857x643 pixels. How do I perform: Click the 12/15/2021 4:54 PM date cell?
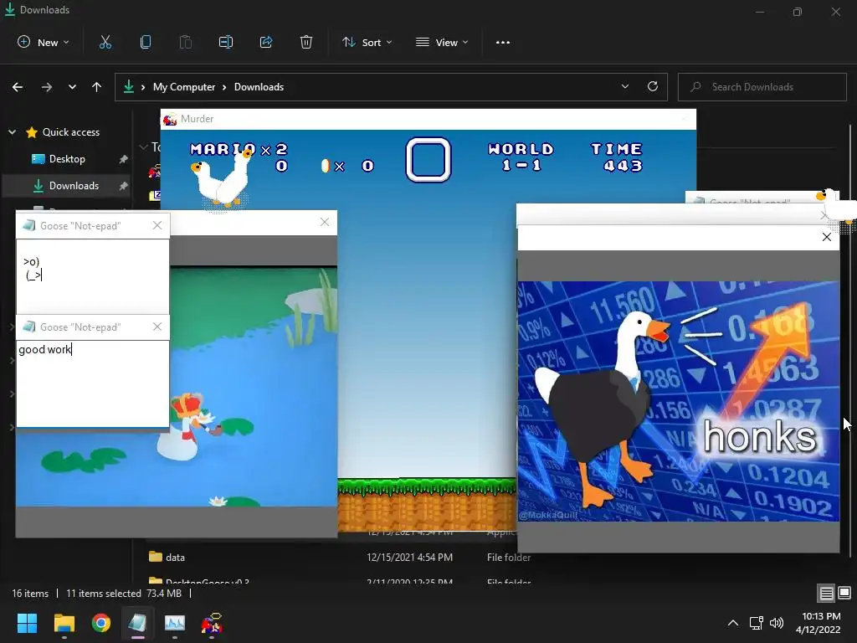[409, 557]
